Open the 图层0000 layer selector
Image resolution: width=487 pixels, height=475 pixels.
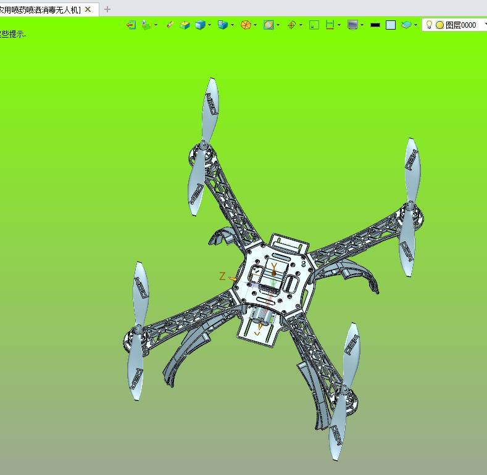click(454, 25)
